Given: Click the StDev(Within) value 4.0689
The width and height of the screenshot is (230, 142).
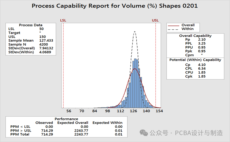Looking at the screenshot, I should click(x=45, y=52).
